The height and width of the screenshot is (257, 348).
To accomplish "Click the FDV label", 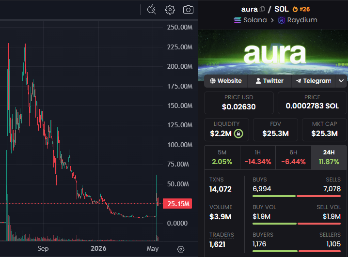I will pos(275,124).
